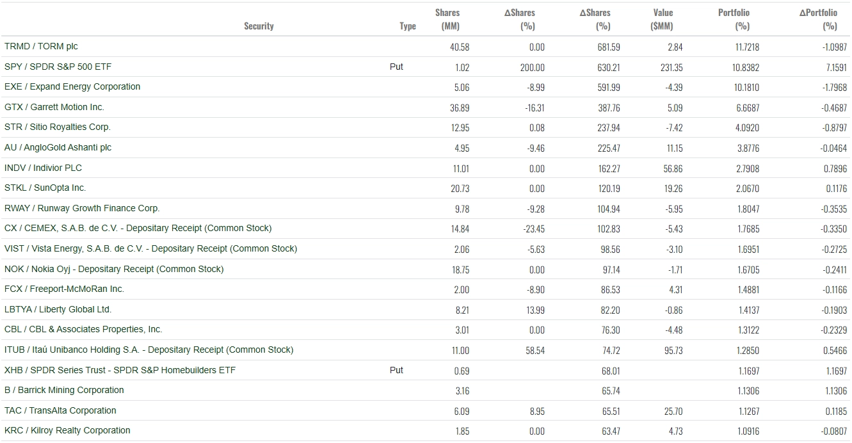Open RWAY / Runway Growth Finance Corp. link
The image size is (852, 443).
(x=82, y=208)
